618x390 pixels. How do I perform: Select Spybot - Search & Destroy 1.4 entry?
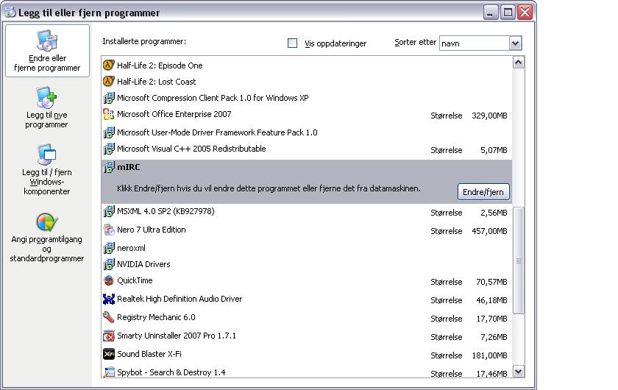pos(307,372)
